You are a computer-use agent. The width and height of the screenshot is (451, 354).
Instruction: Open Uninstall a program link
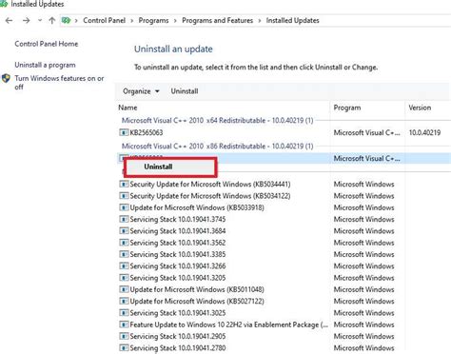(45, 65)
